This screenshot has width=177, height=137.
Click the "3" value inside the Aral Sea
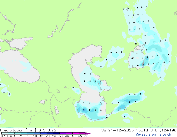click(x=143, y=65)
